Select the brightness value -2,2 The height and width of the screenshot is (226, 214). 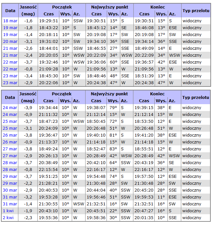(28, 183)
